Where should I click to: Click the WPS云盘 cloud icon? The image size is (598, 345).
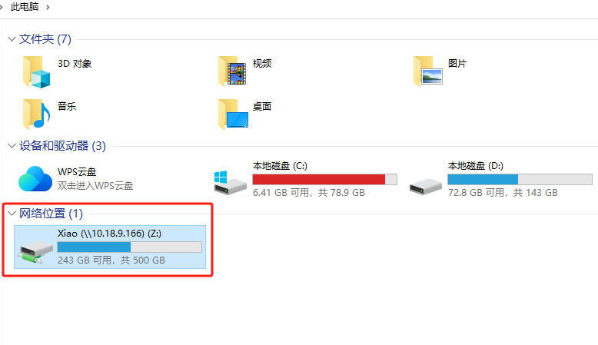pyautogui.click(x=35, y=178)
